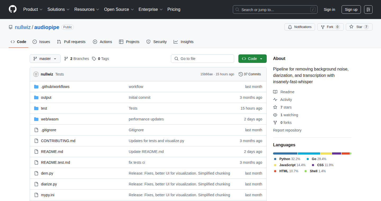View the 37 Commits history
Image resolution: width=381 pixels, height=201 pixels.
[250, 74]
